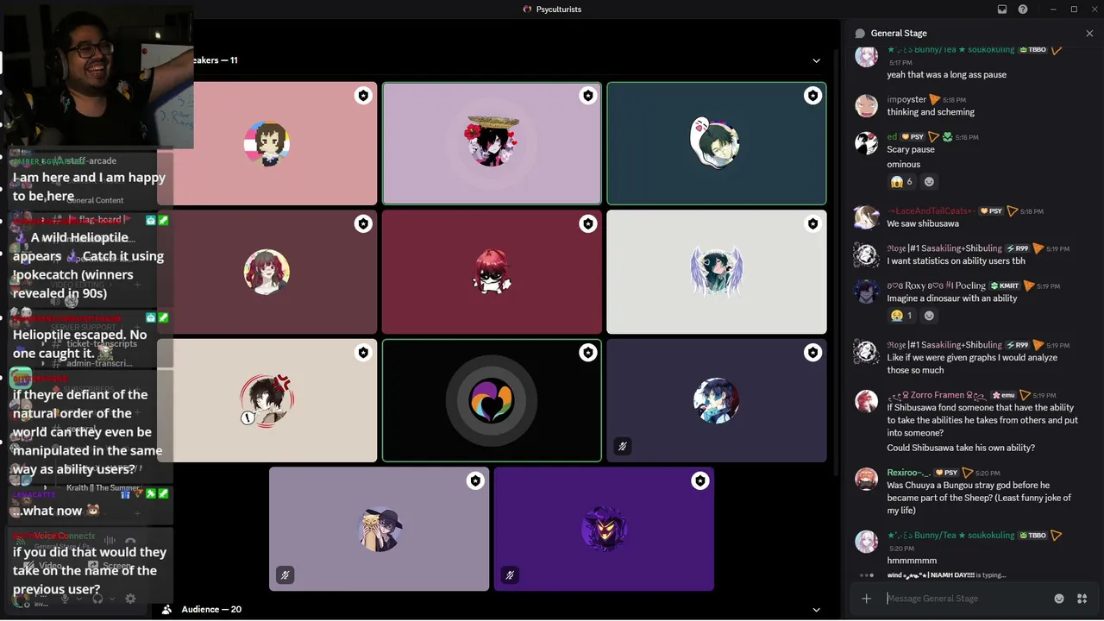Click the emu server tag
Screen dimensions: 1104x621
pyautogui.click(x=1005, y=395)
